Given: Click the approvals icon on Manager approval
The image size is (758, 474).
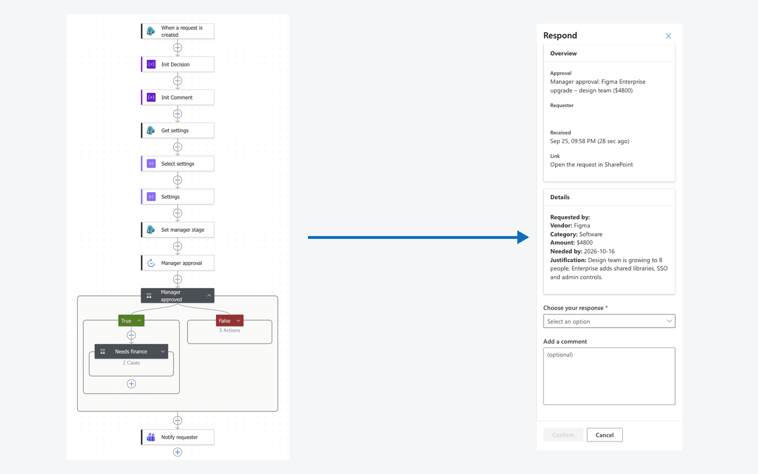Looking at the screenshot, I should point(151,263).
